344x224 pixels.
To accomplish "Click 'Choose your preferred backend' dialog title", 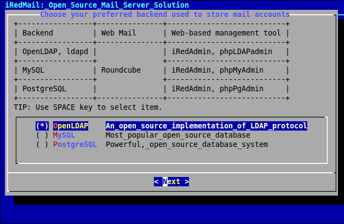I will [165, 14].
